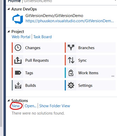Open the phuuskon.visualstudio.com repository link
Screen dimensions: 117x136
click(x=70, y=21)
